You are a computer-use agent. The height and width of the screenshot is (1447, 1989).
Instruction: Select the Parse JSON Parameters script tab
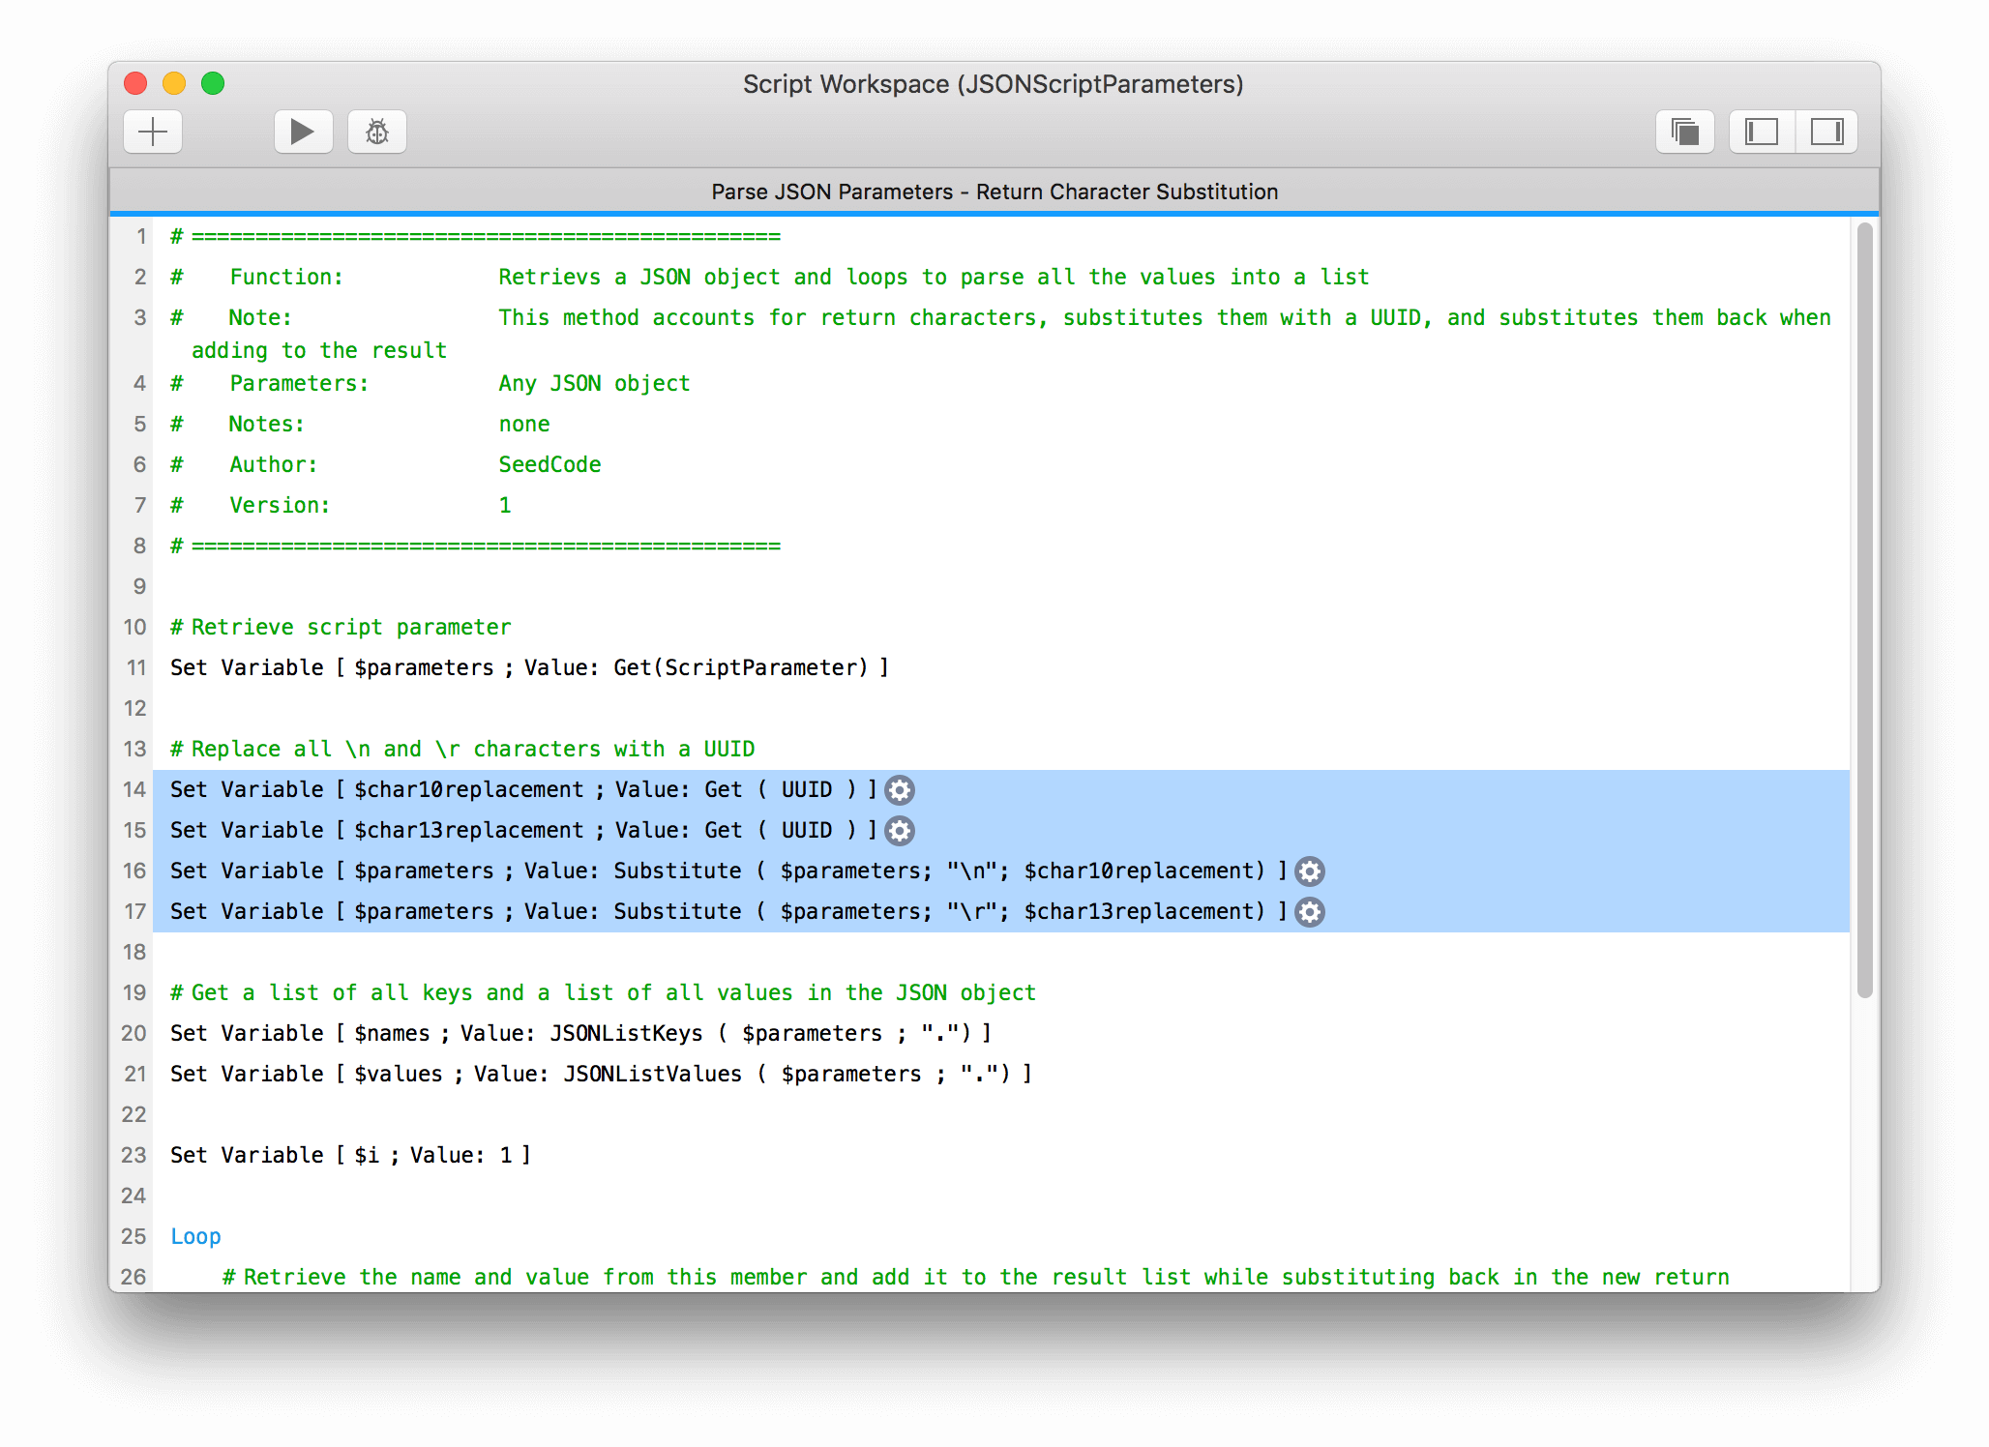(994, 192)
